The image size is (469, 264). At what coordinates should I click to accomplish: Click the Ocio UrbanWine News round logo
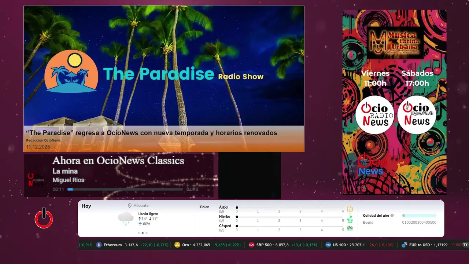pos(417,115)
